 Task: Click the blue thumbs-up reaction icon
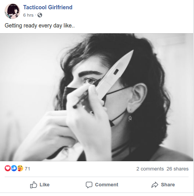coord(14,168)
